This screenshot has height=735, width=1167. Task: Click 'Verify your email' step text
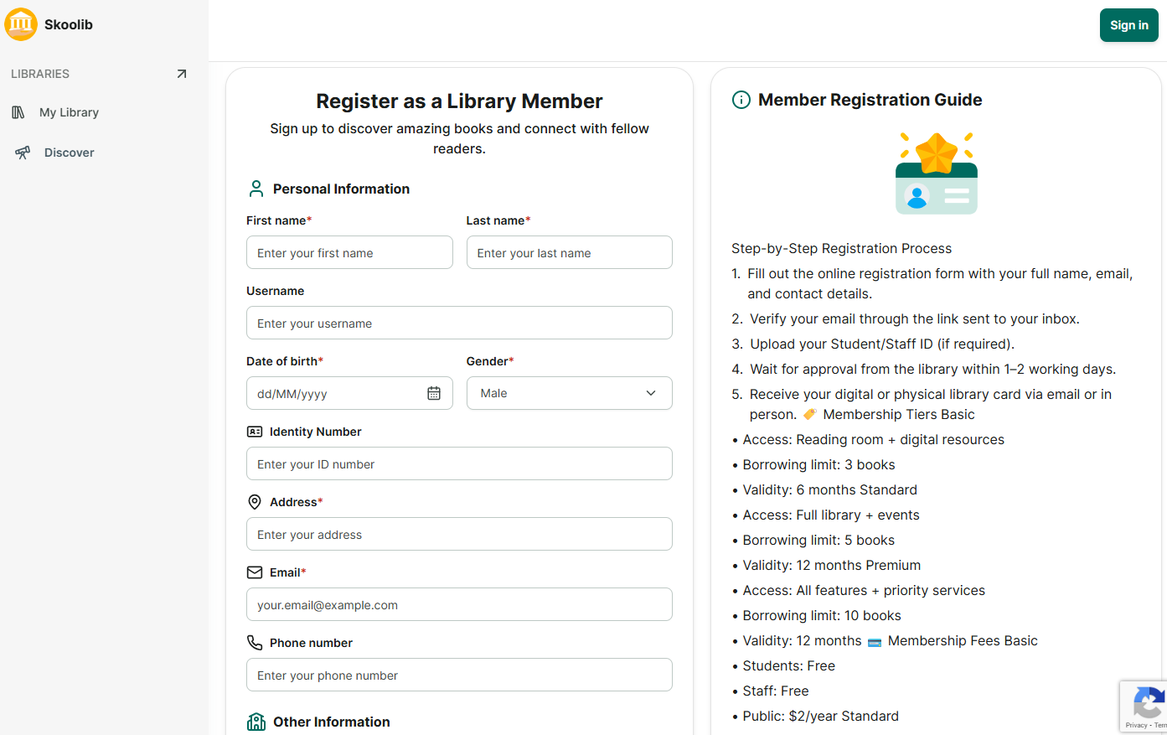point(914,318)
